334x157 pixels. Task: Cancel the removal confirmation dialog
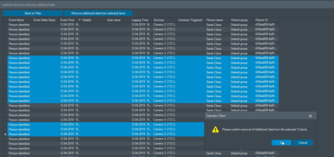[x=303, y=143]
